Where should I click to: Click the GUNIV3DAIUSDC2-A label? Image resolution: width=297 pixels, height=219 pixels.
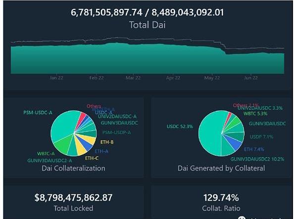tap(49, 160)
